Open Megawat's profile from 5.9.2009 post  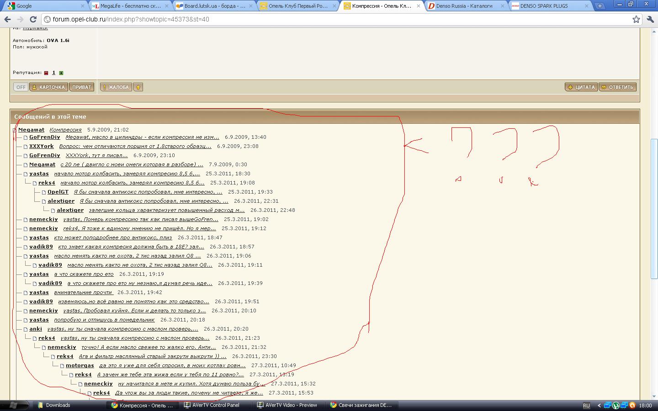click(31, 130)
